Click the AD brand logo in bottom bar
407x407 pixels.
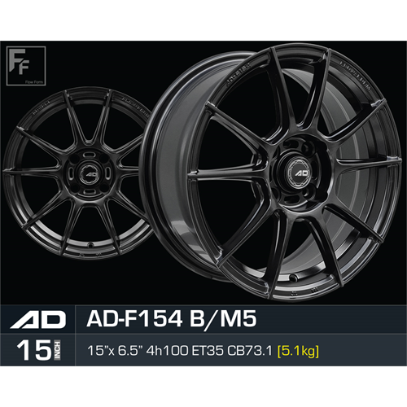click(x=37, y=319)
